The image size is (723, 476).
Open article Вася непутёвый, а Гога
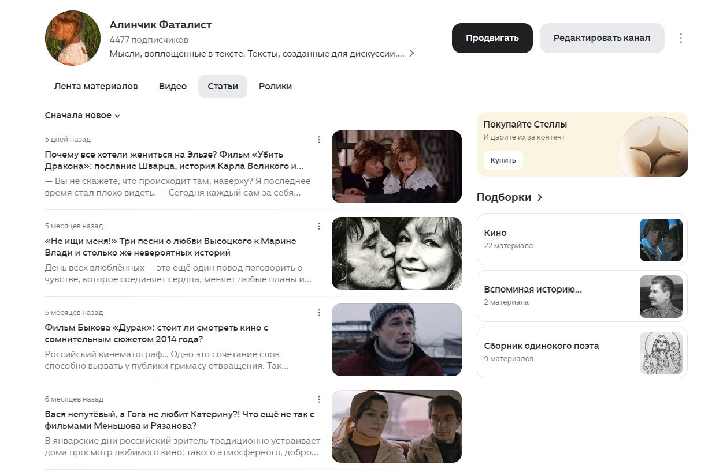(180, 420)
